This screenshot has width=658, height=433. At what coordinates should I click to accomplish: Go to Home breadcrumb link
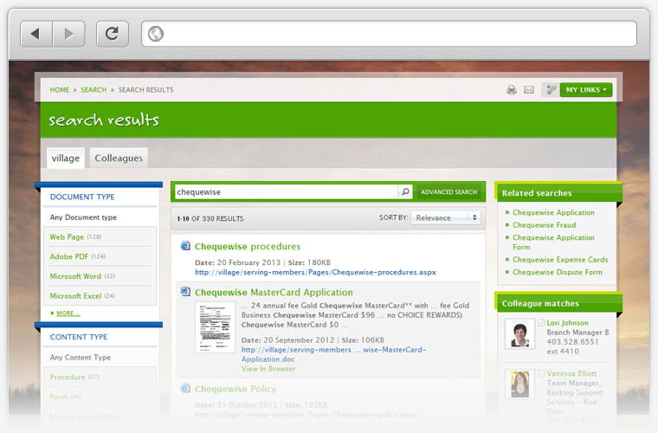pos(59,90)
